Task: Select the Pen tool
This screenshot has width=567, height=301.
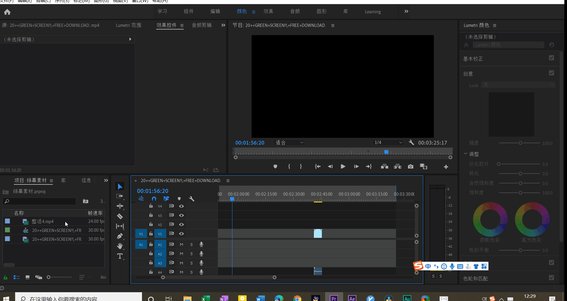Action: tap(120, 236)
